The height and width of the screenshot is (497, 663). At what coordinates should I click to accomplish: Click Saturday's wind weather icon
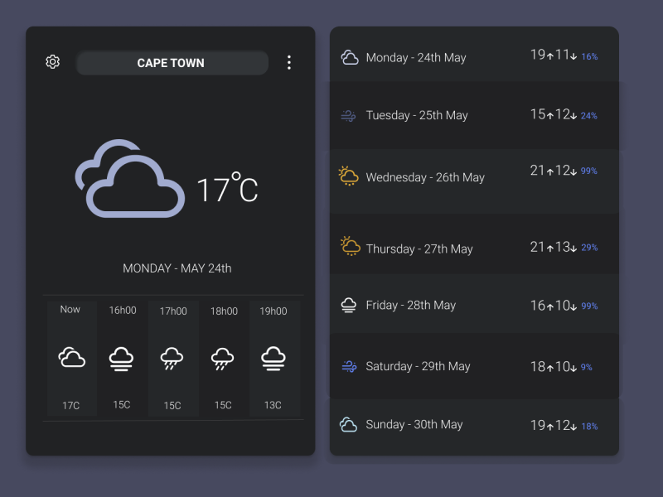tap(349, 365)
